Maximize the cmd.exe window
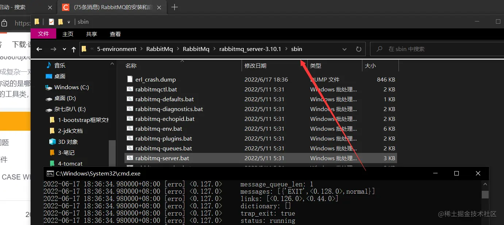 (456, 173)
